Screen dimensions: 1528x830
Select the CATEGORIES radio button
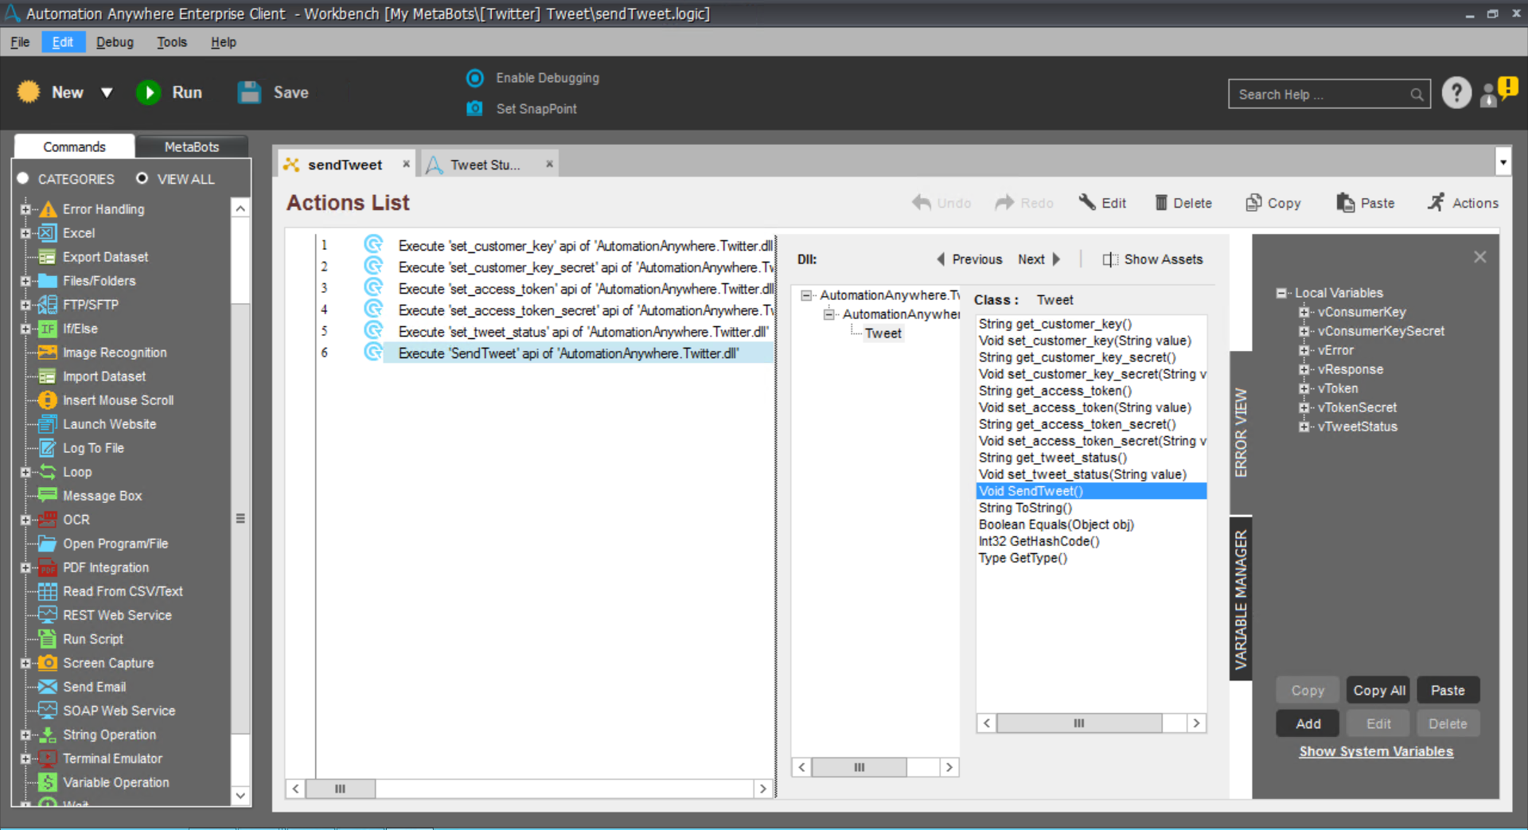(x=23, y=178)
